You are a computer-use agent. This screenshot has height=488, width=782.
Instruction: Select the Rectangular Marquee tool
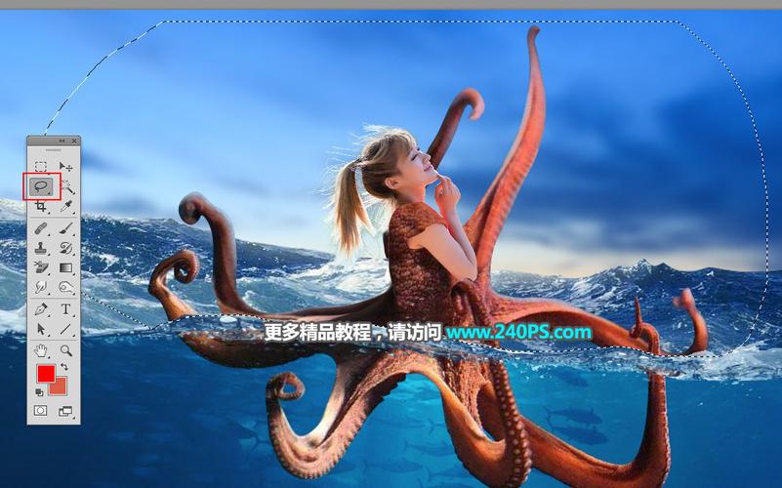point(41,167)
